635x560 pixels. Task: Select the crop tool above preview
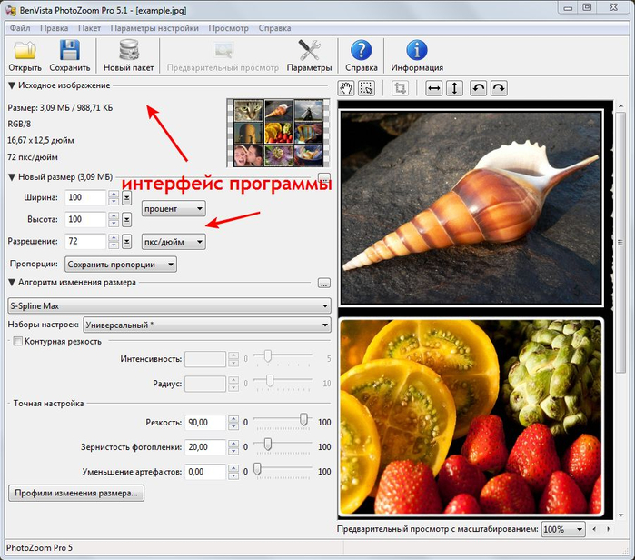coord(400,88)
